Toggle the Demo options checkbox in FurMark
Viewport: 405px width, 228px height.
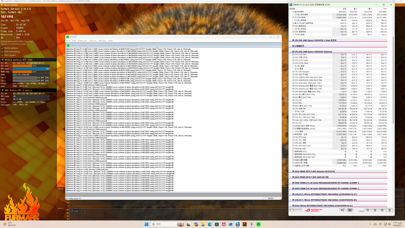point(2,48)
